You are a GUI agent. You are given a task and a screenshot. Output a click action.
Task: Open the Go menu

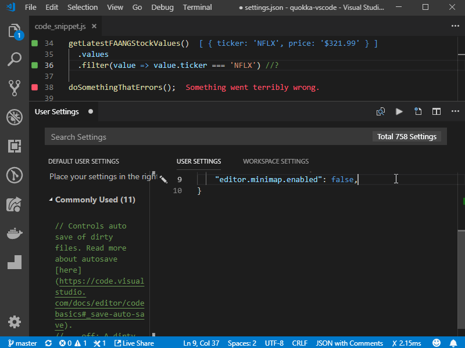(137, 8)
